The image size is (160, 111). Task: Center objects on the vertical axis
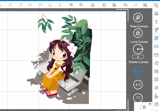60,5
